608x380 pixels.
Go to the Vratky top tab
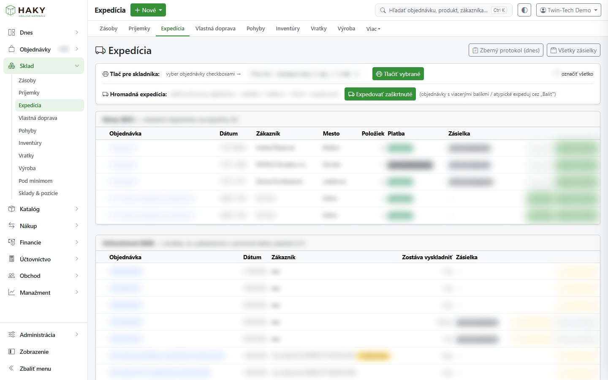coord(319,28)
